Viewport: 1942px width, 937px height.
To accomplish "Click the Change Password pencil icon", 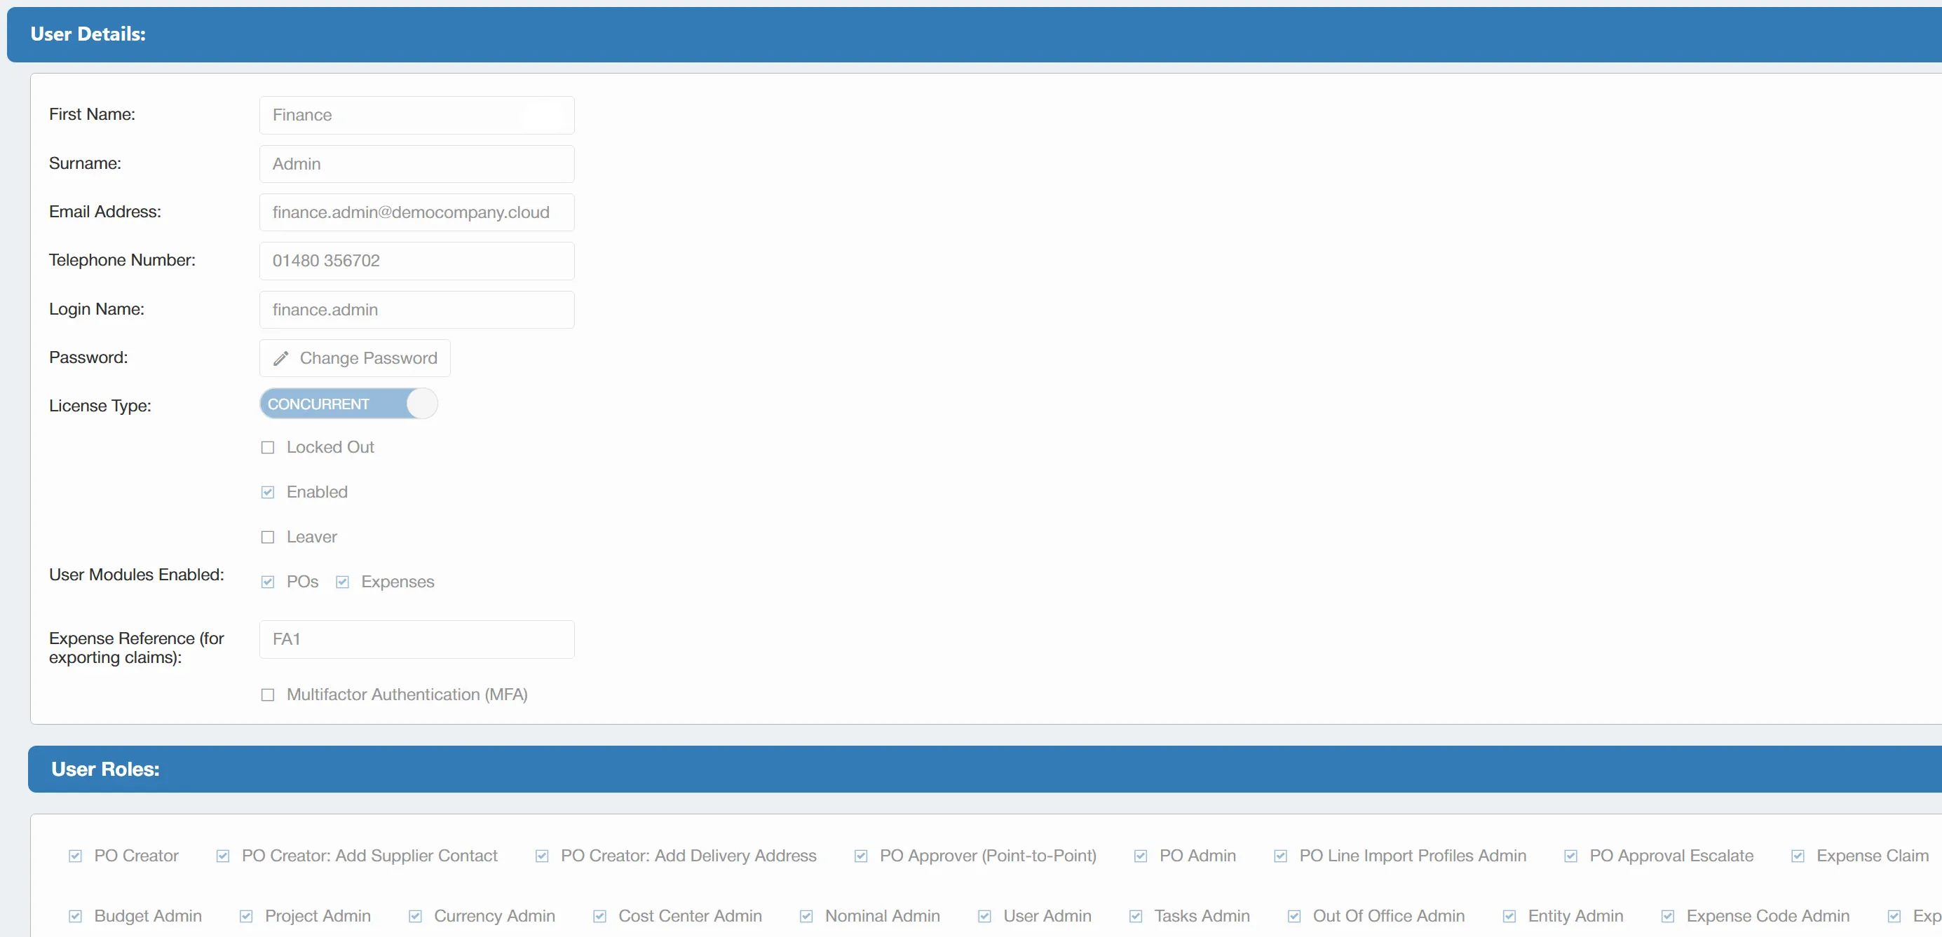I will 280,358.
